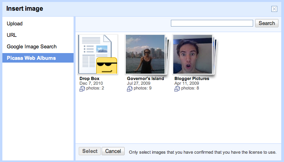
Task: Focus the album search text field
Action: 212,23
